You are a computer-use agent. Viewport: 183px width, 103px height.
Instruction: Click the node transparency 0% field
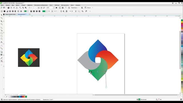coord(49,11)
